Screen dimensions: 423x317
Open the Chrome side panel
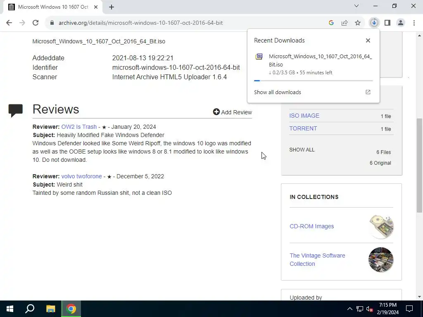[387, 23]
